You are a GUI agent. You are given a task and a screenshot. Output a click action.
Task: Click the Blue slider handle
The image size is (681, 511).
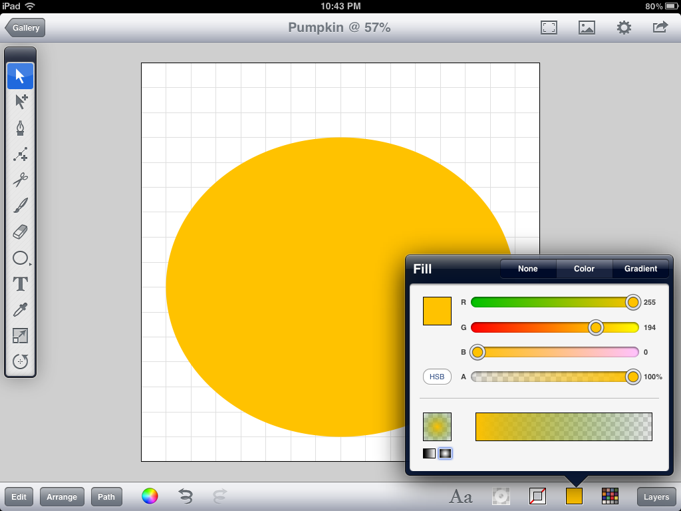(x=477, y=352)
